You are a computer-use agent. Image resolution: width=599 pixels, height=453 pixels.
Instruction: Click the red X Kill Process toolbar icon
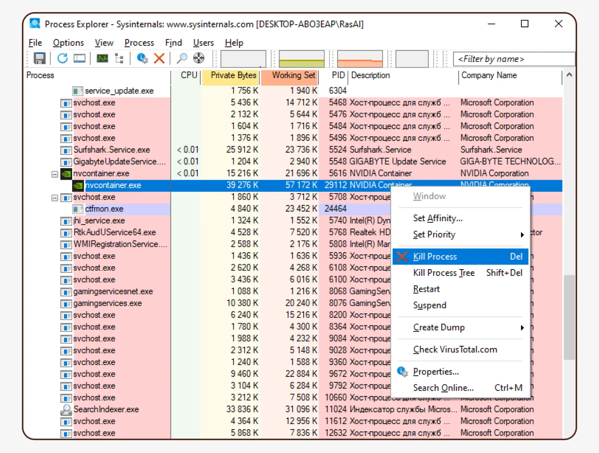tap(160, 59)
